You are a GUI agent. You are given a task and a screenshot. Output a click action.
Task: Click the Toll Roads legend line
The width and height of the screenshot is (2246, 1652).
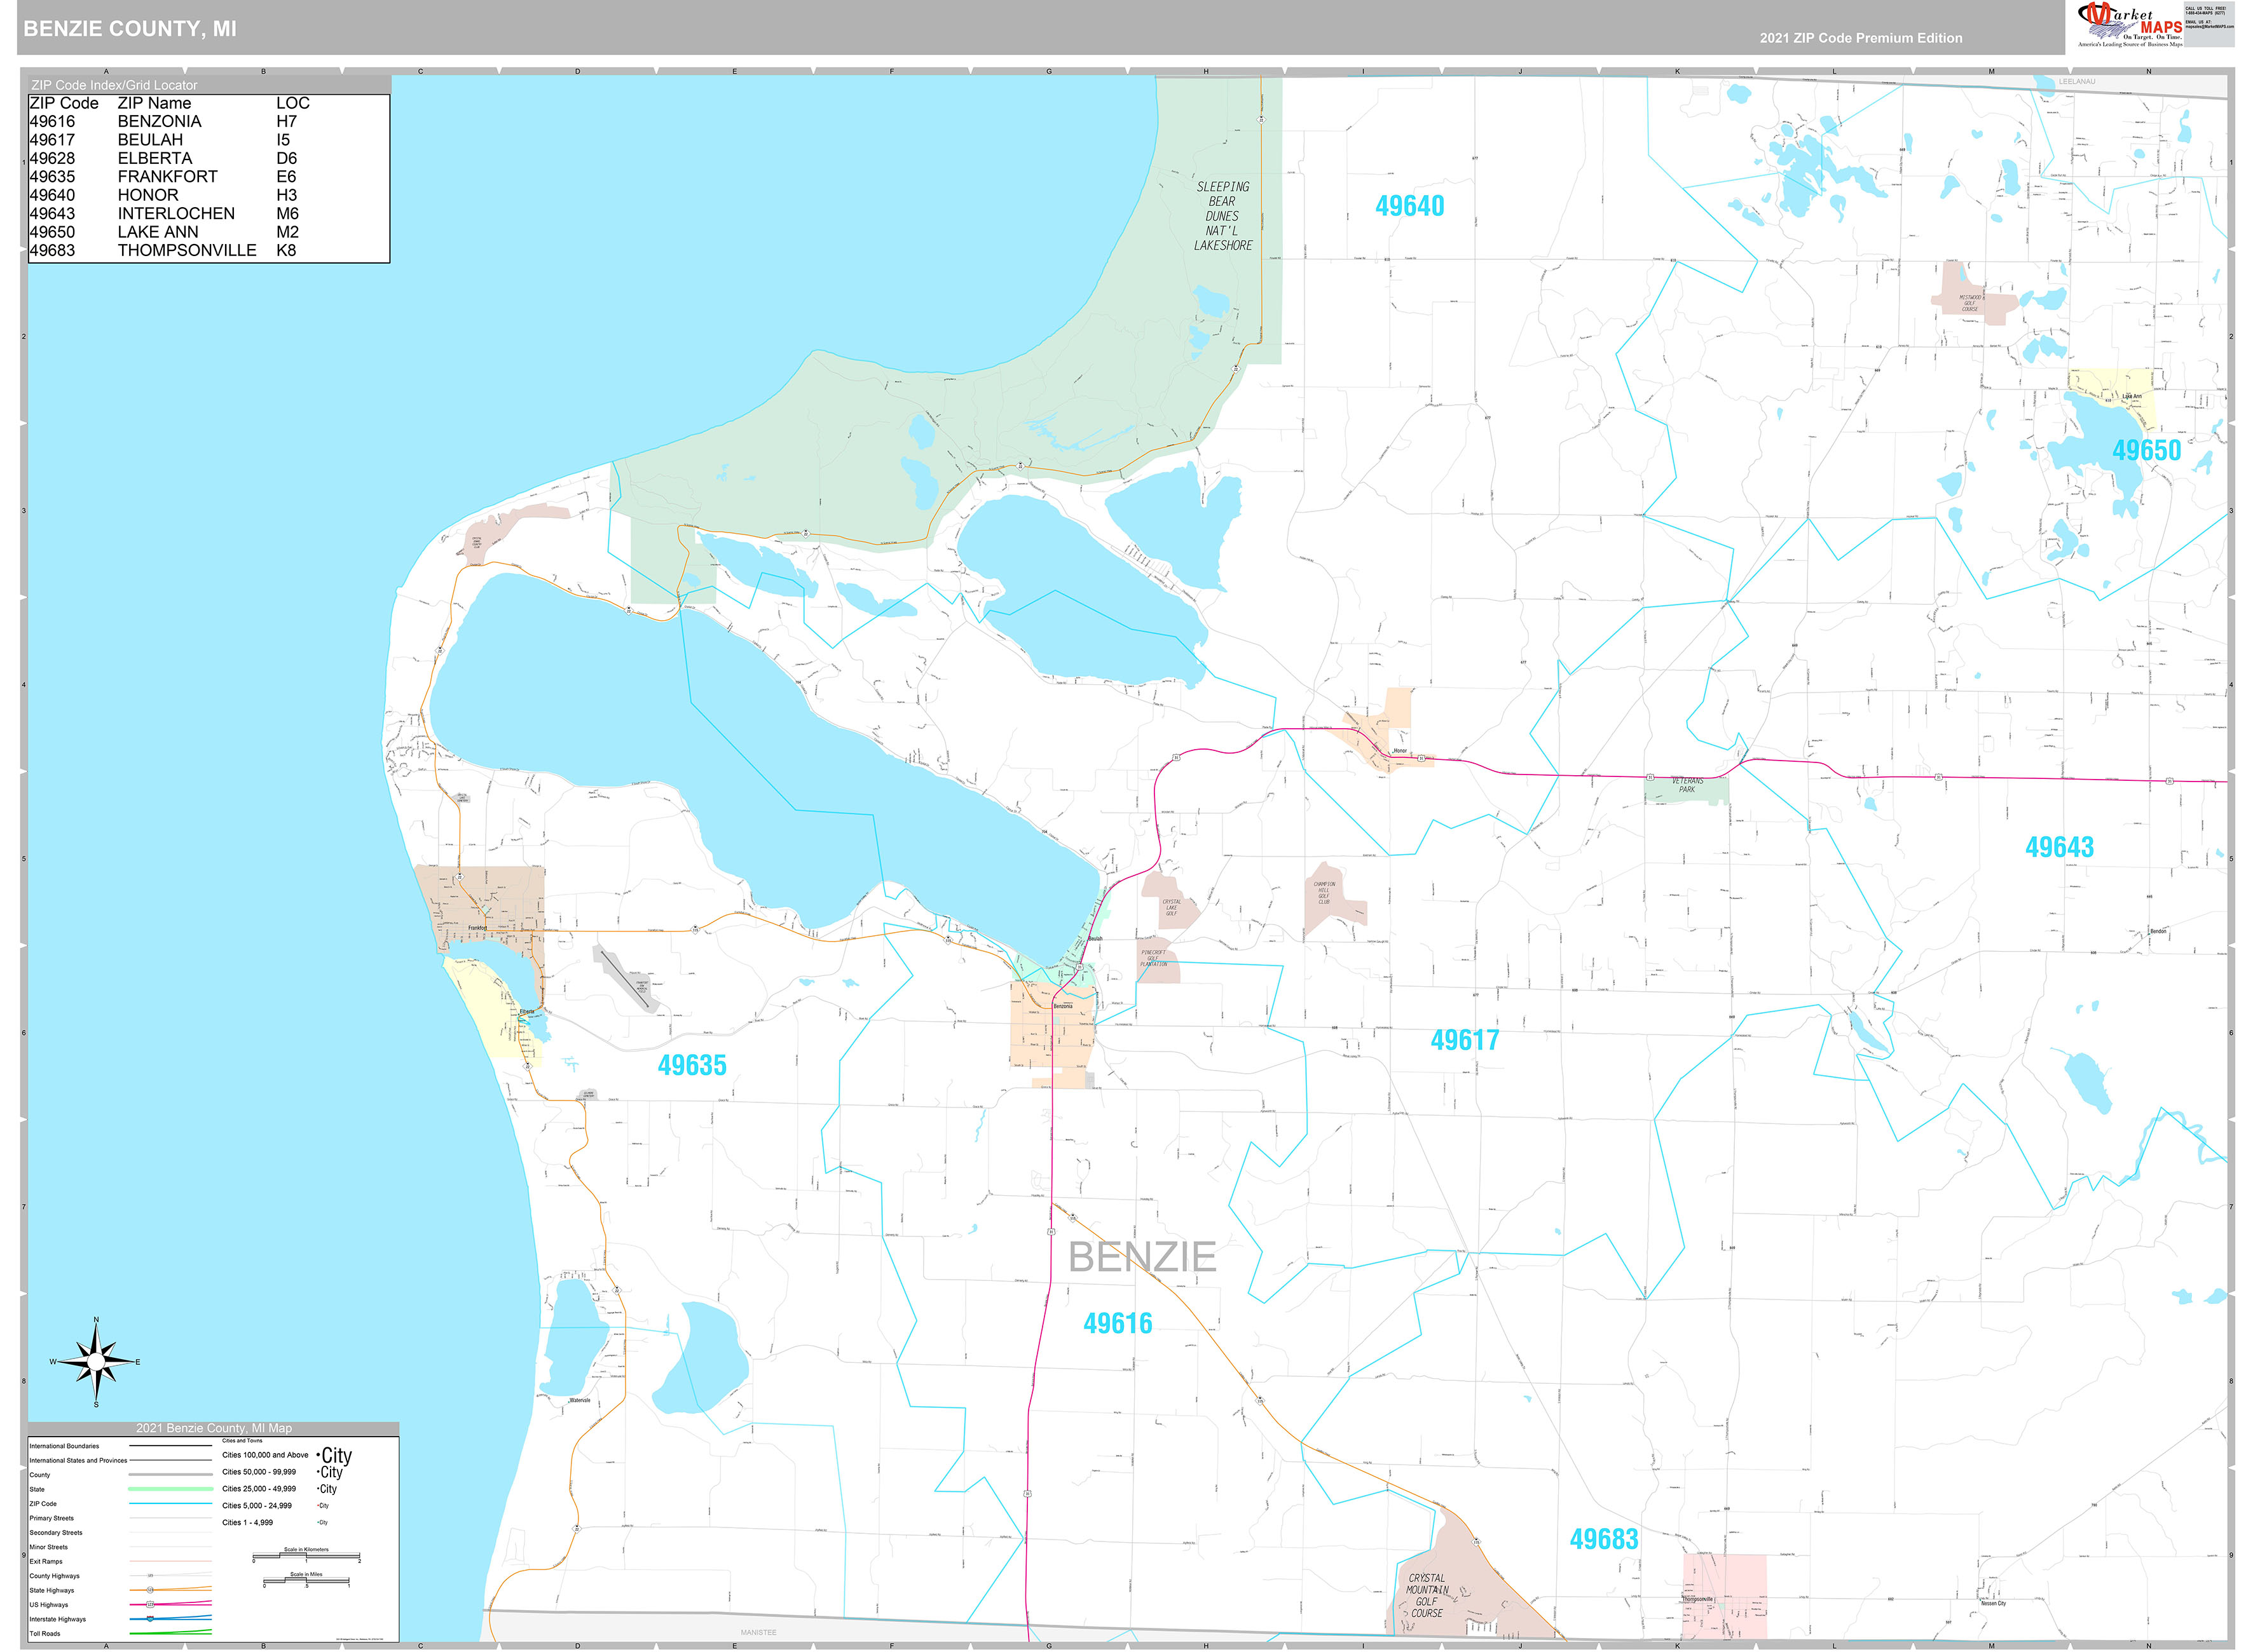(170, 1633)
